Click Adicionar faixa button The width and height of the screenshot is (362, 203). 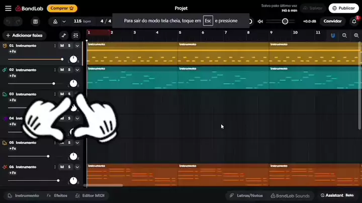pos(24,35)
